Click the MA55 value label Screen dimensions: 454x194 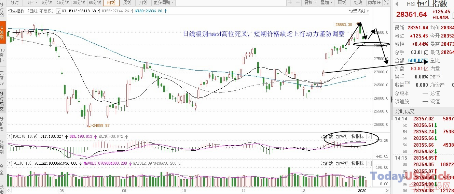pos(115,11)
